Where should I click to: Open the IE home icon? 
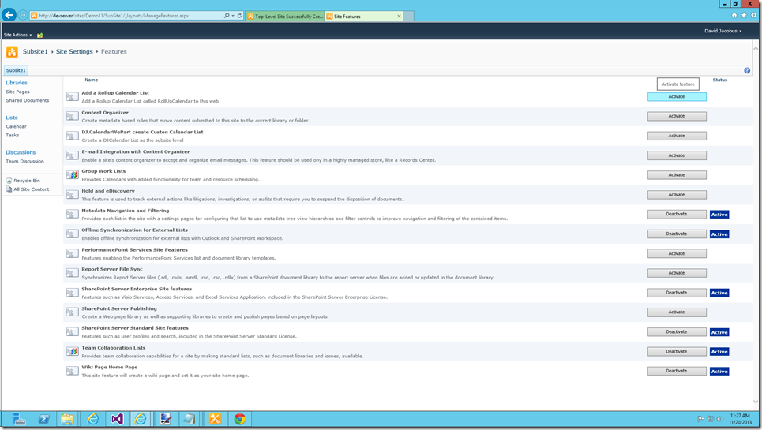734,16
